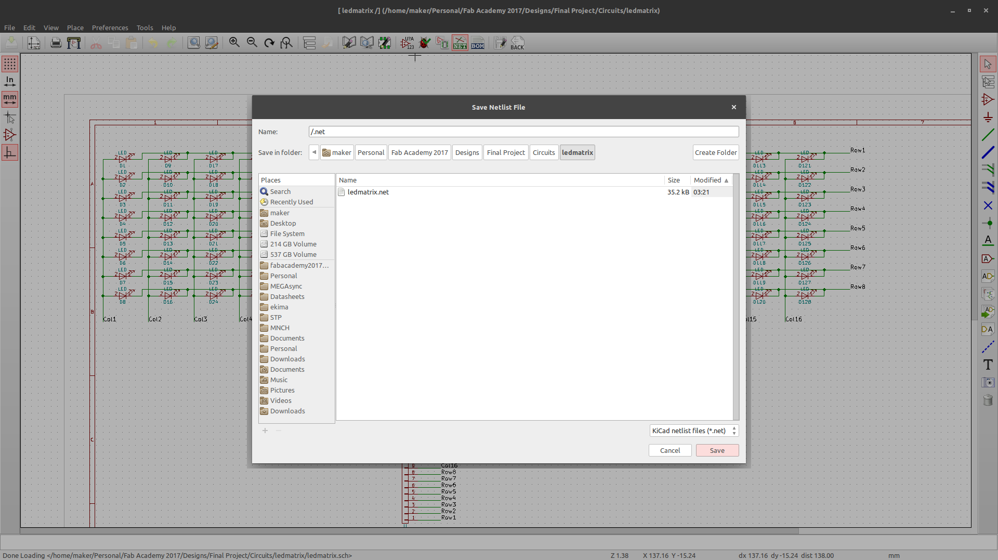The width and height of the screenshot is (998, 560).
Task: Click the Page settings toolbar icon
Action: 34,43
